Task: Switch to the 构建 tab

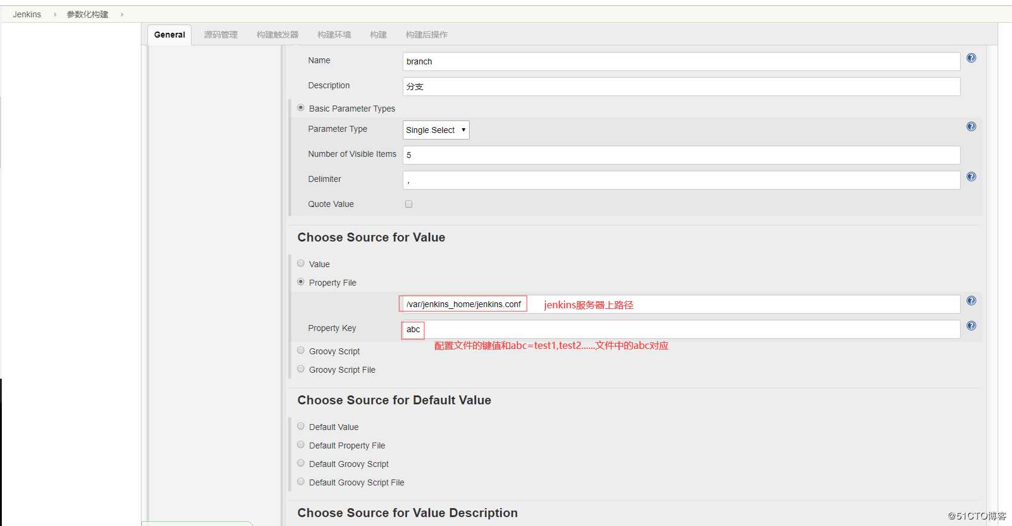Action: coord(378,35)
